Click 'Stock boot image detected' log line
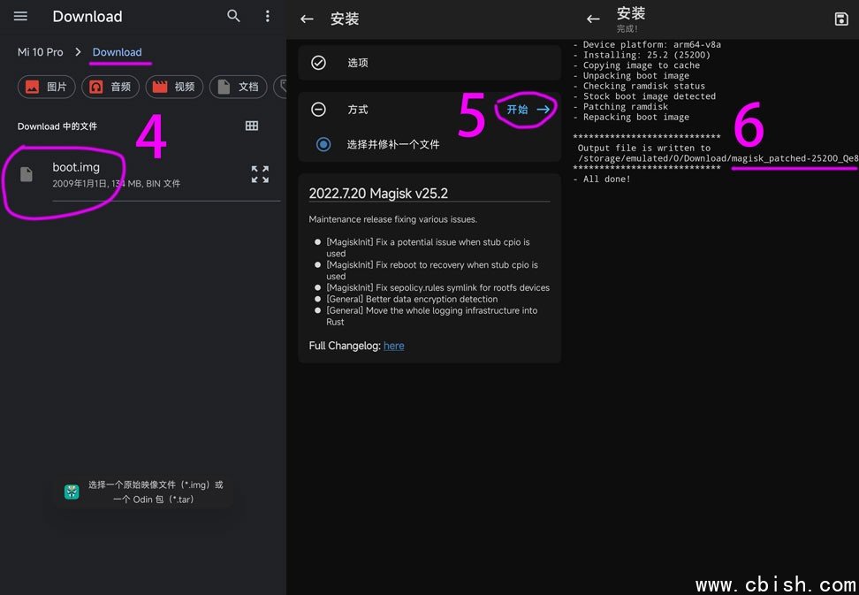The width and height of the screenshot is (859, 595). [x=643, y=96]
